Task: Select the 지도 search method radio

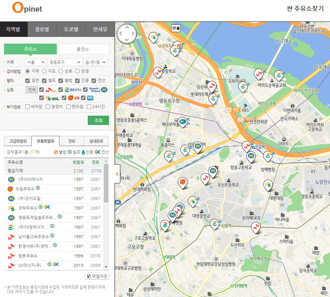Action: pos(44,71)
